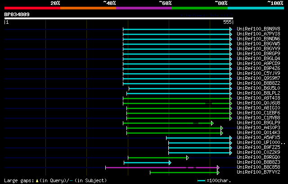Click the hit label UniRef100_B9RGP9
This screenshot has width=288, height=184.
click(x=258, y=54)
